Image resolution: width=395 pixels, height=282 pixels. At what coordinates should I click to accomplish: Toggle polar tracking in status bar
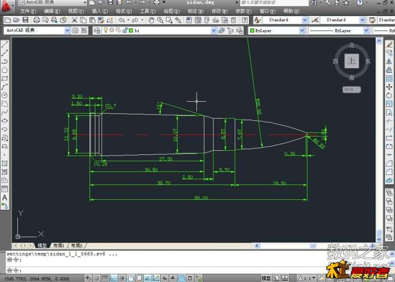122,278
